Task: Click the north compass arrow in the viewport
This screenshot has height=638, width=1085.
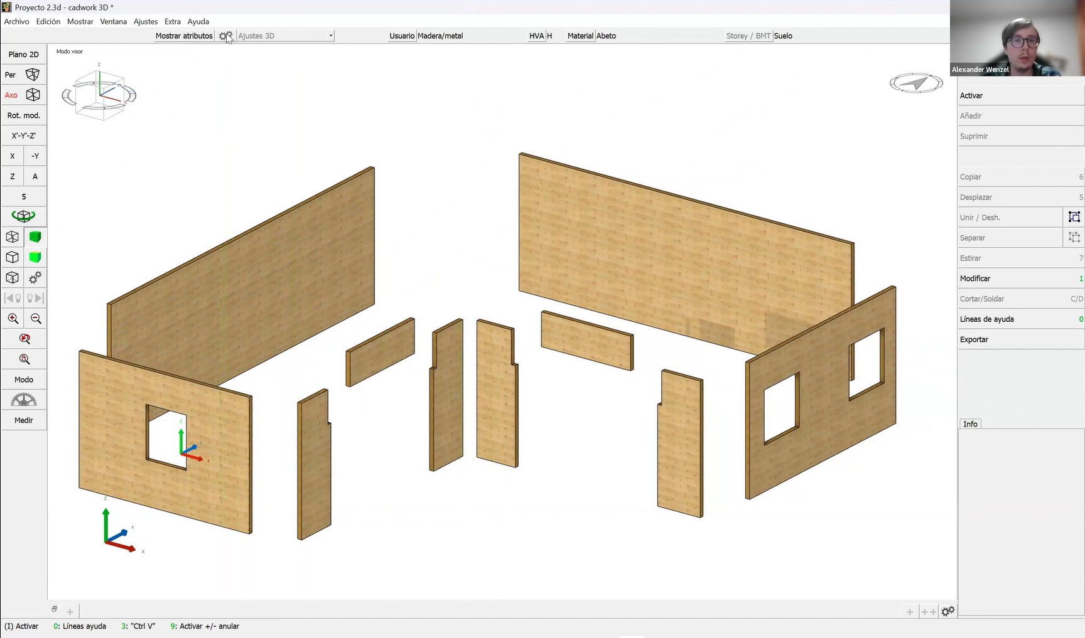Action: [916, 83]
